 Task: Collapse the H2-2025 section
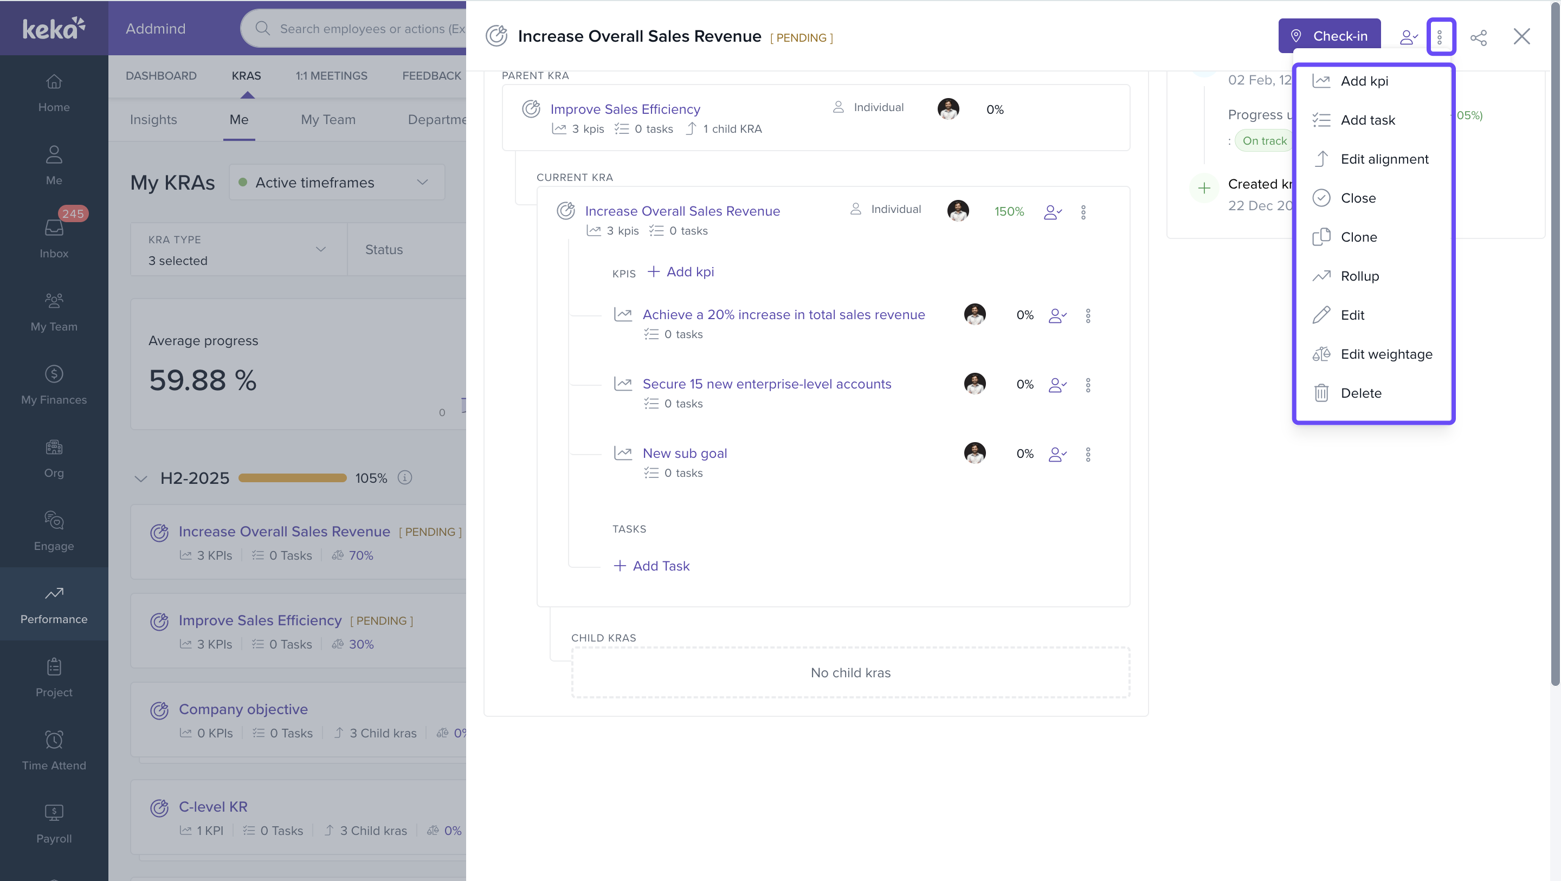[140, 478]
